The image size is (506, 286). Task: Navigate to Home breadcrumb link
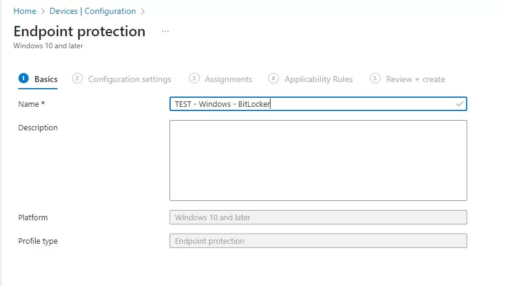25,11
